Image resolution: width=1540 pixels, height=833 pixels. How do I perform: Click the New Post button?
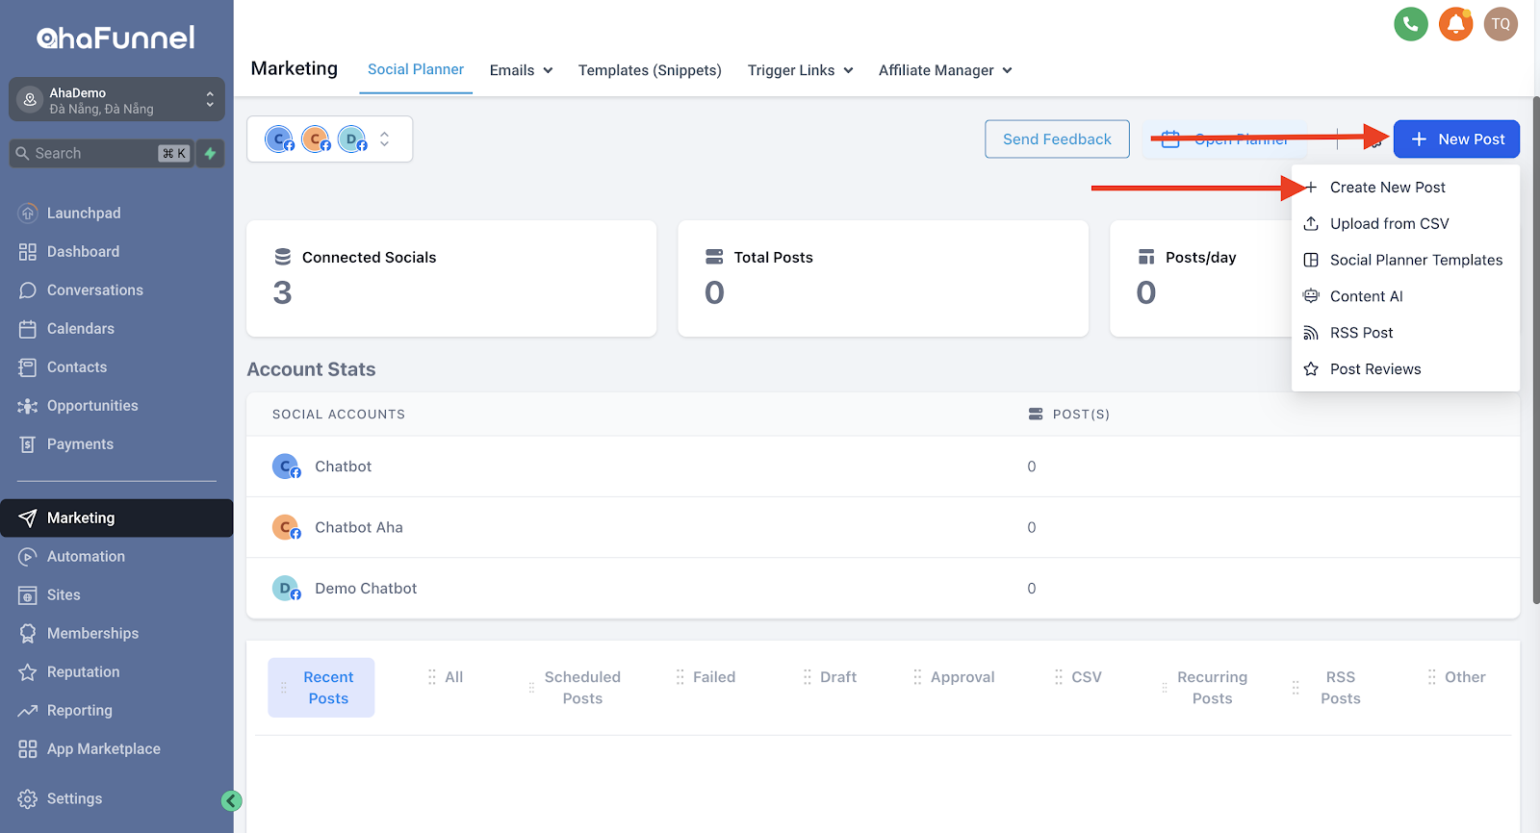(x=1456, y=139)
